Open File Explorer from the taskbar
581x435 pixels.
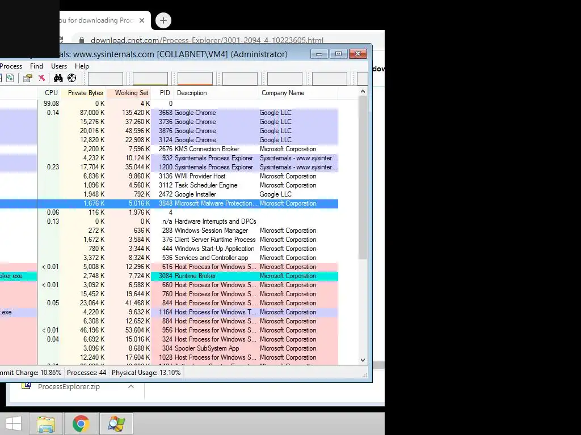pyautogui.click(x=46, y=424)
